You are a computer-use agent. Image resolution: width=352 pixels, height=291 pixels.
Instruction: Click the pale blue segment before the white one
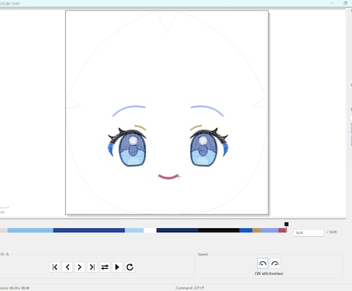[x=134, y=231]
